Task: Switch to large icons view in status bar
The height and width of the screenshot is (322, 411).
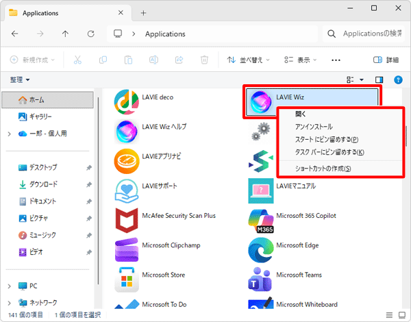Action: coord(402,314)
